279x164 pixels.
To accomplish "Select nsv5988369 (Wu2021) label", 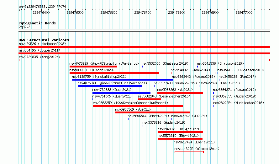I will click(x=133, y=109).
